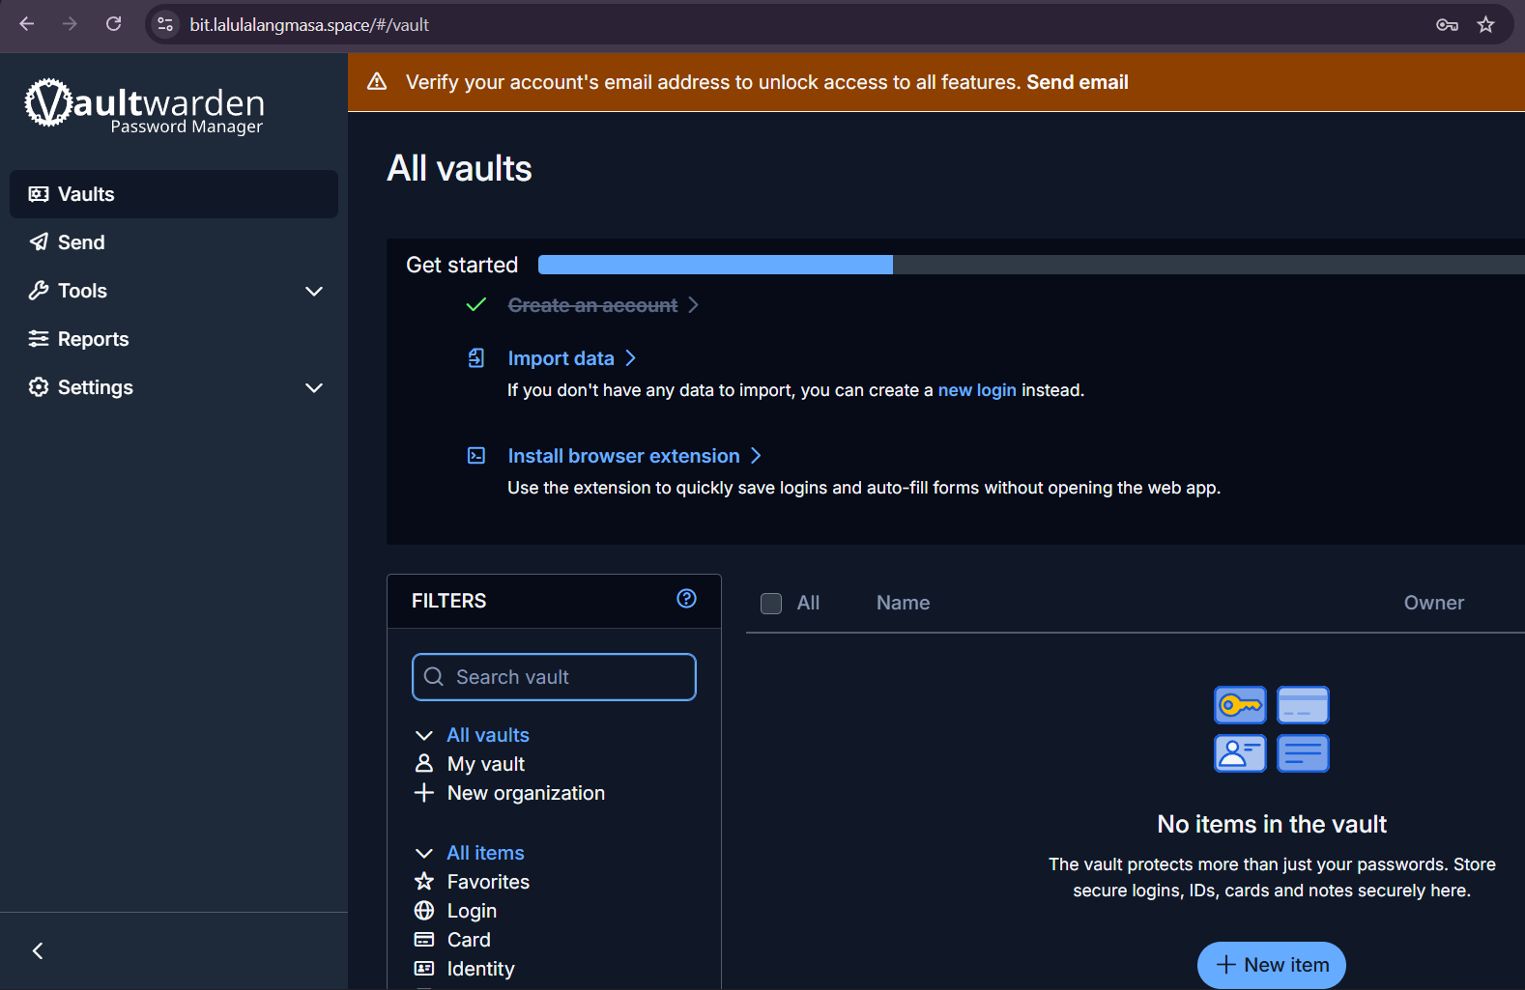Image resolution: width=1525 pixels, height=990 pixels.
Task: Click the Vaultwarden logo
Action: tap(144, 106)
